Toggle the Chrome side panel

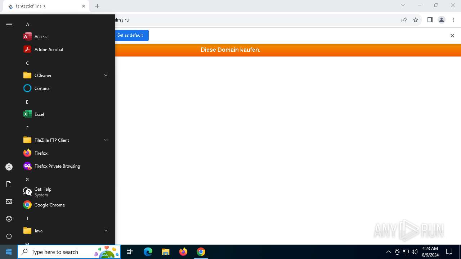(x=430, y=20)
